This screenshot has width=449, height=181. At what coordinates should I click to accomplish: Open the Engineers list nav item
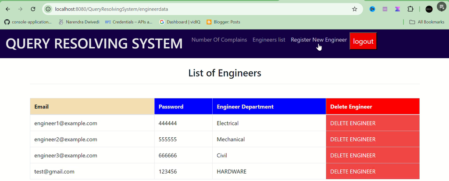point(269,40)
